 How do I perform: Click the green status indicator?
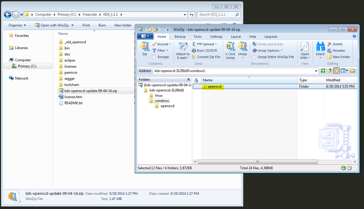[343, 168]
